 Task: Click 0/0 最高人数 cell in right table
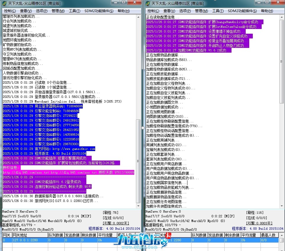[x=270, y=240]
